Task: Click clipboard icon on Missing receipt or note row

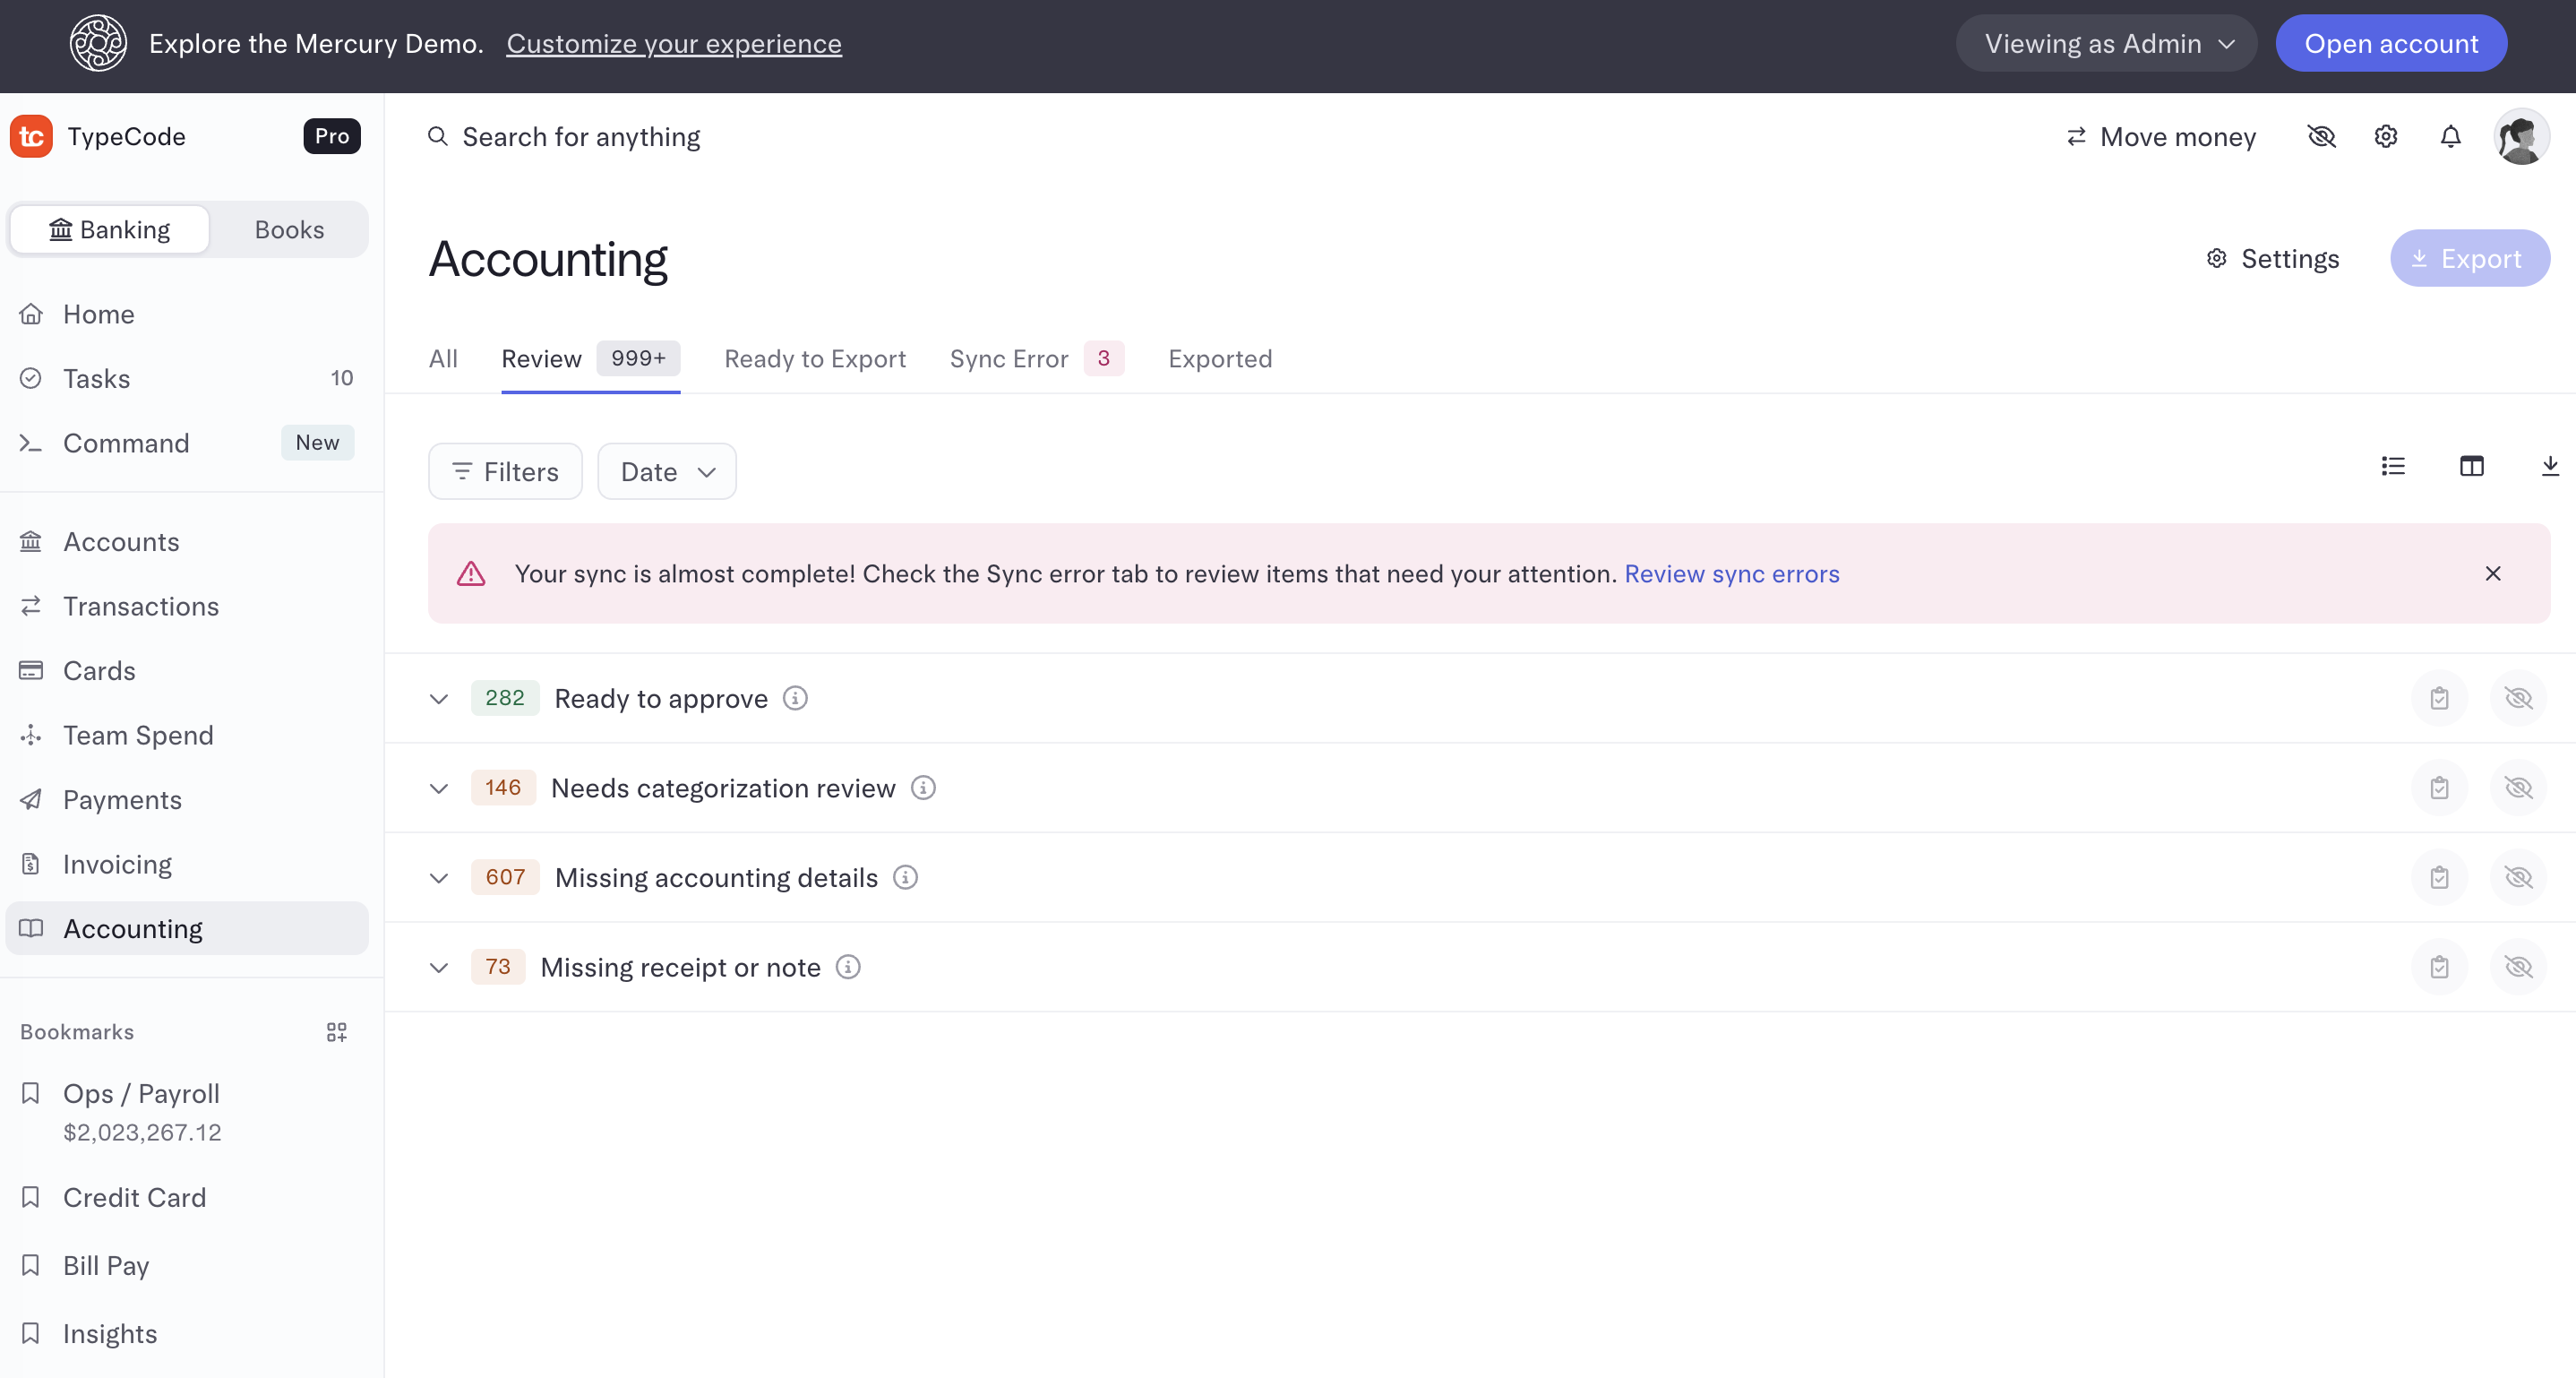Action: click(x=2439, y=967)
